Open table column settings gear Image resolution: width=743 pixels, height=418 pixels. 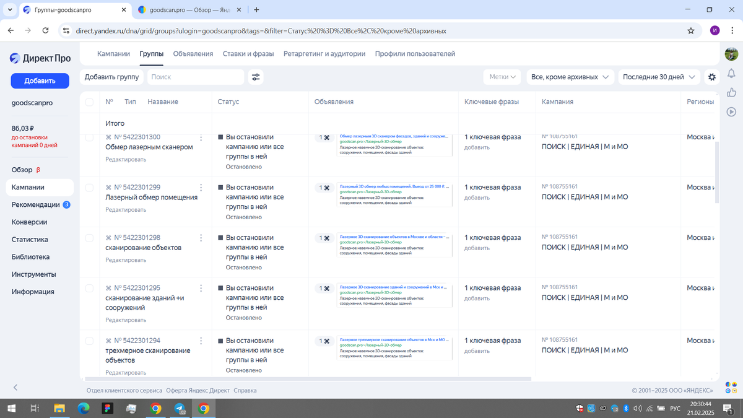click(x=712, y=77)
